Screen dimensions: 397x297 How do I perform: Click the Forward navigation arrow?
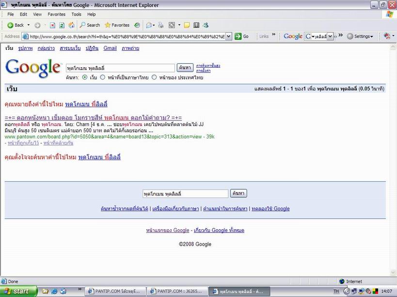[x=37, y=25]
